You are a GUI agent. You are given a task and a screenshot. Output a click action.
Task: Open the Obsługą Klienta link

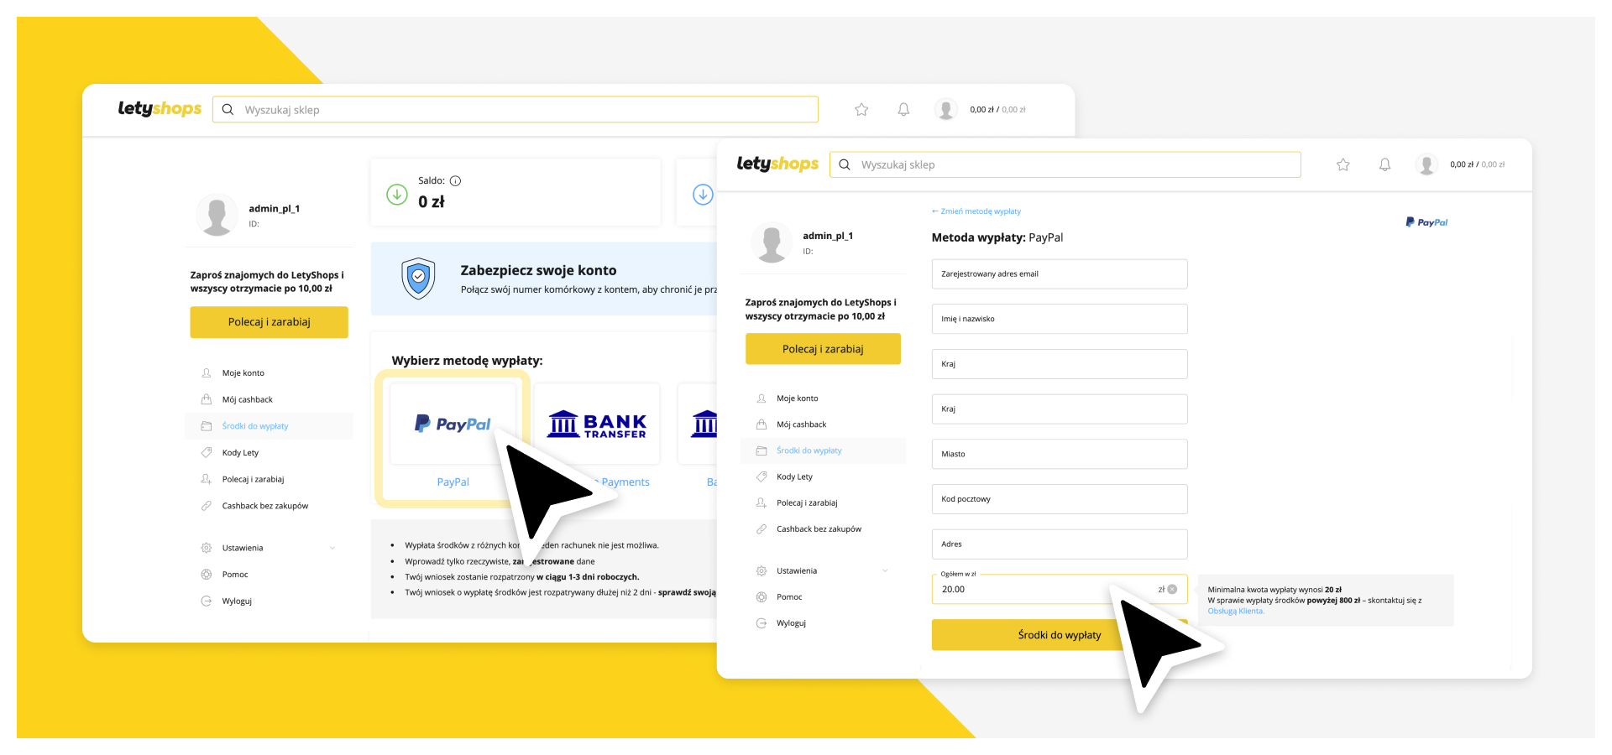[1236, 611]
